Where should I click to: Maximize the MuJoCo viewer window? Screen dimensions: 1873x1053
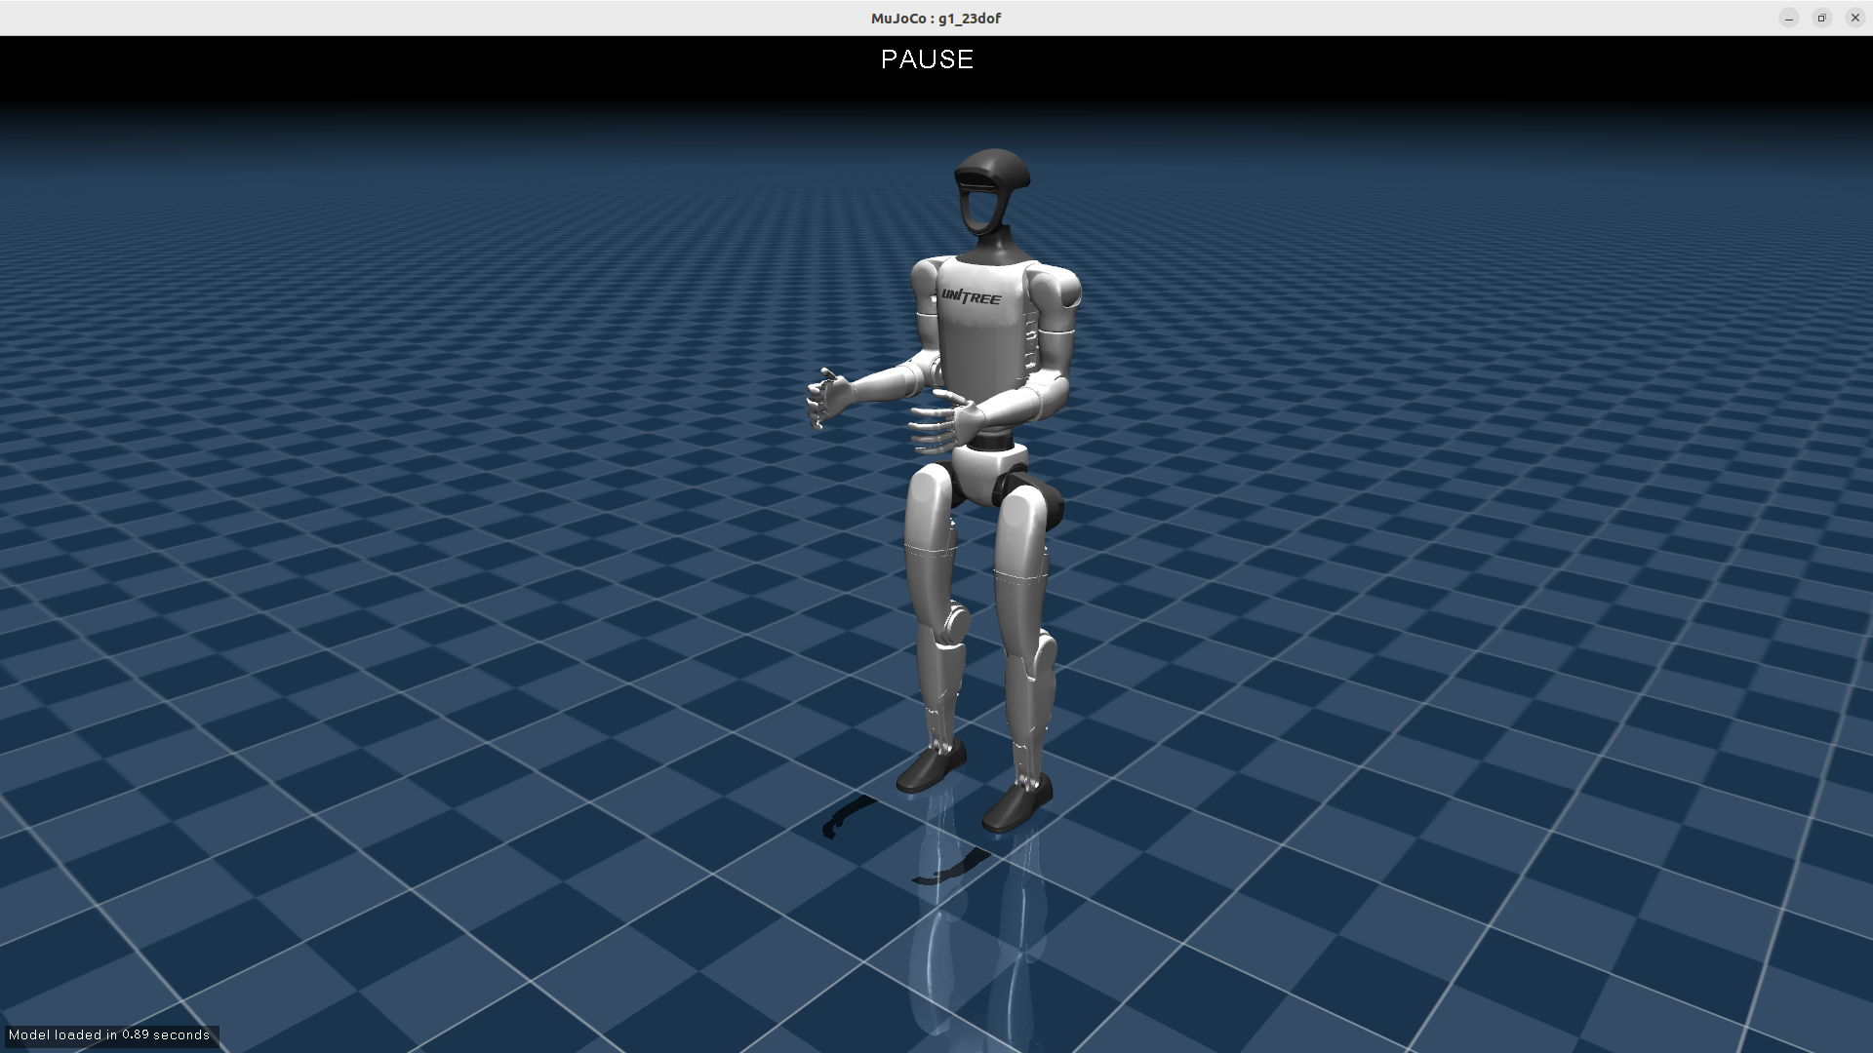click(1821, 18)
